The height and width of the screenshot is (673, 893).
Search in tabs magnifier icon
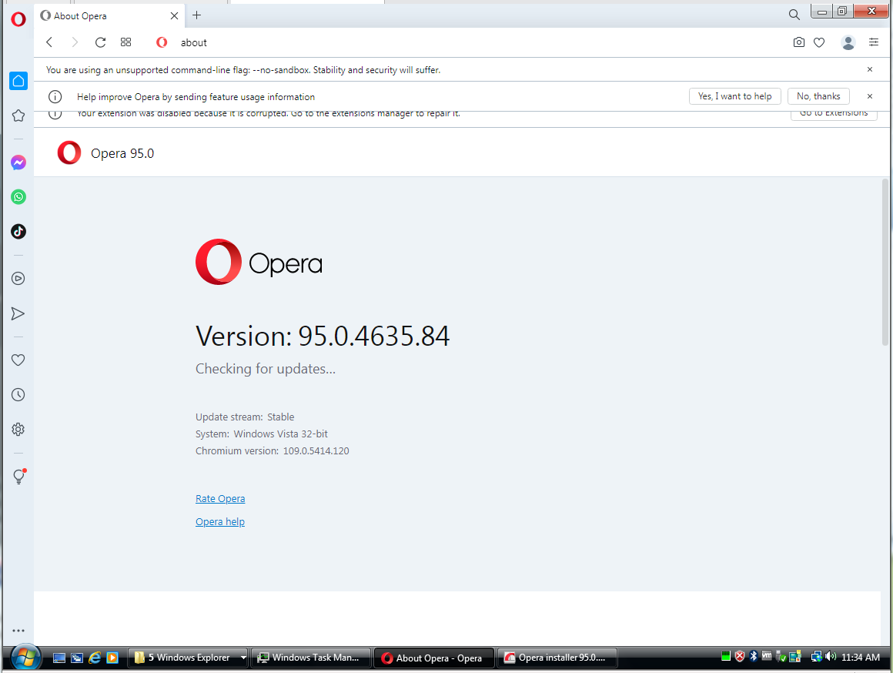[x=794, y=15]
